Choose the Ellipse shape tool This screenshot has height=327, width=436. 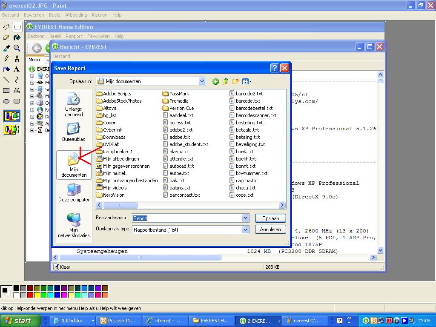pyautogui.click(x=6, y=101)
